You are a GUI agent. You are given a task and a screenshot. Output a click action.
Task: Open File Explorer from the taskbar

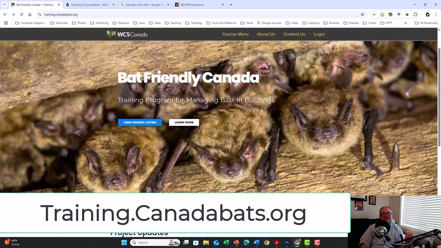[x=206, y=242]
